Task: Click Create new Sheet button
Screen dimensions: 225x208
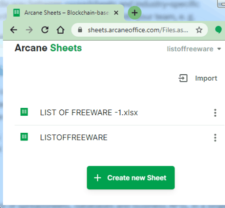Action: coord(131,177)
